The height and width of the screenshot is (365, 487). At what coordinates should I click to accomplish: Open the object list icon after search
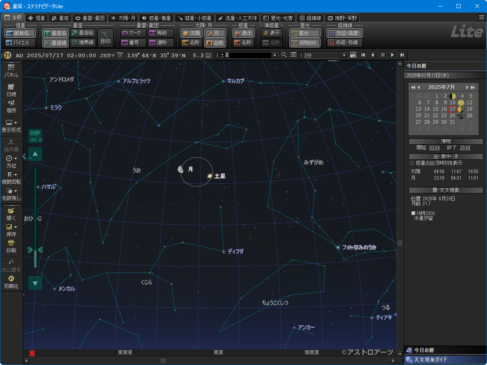(293, 55)
